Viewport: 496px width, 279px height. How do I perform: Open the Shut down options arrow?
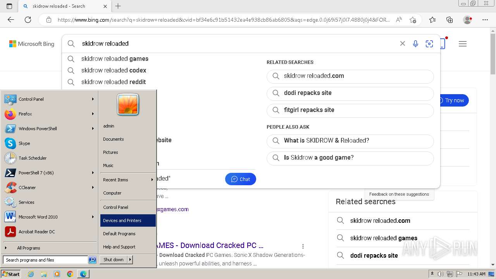(130, 260)
